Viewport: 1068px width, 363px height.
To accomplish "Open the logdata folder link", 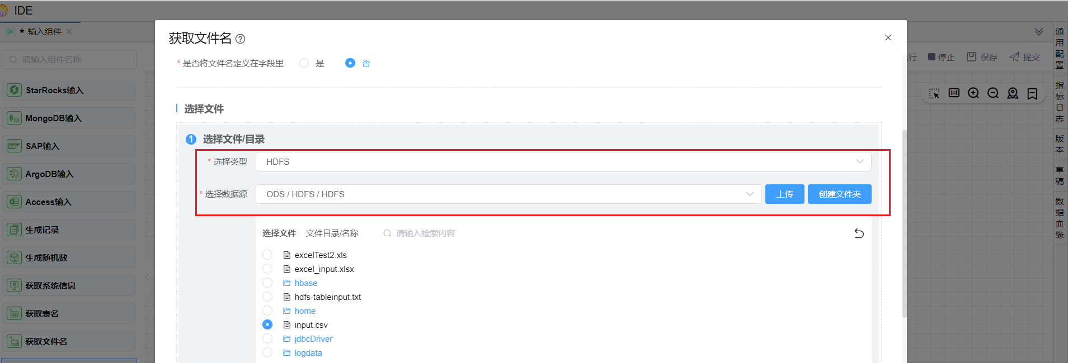I will tap(308, 353).
